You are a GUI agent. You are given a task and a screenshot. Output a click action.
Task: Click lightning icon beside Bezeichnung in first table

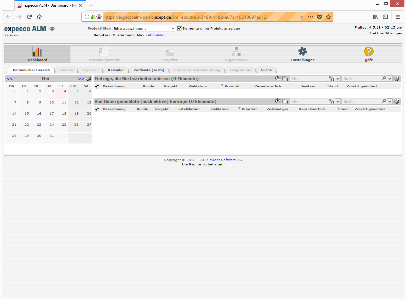pyautogui.click(x=97, y=86)
